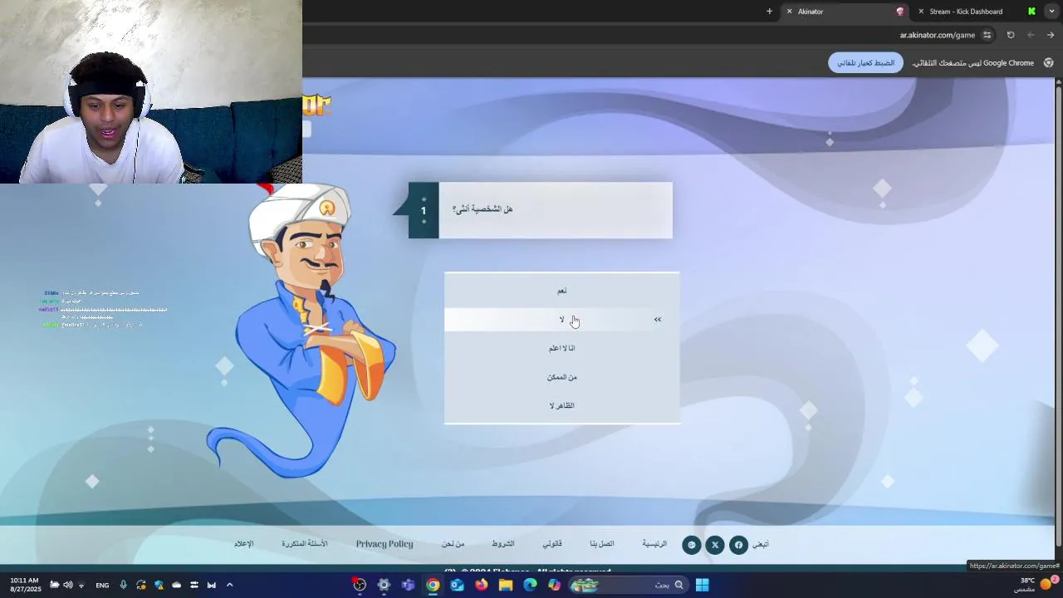The image size is (1063, 598).
Task: Open a new browser tab
Action: (769, 12)
